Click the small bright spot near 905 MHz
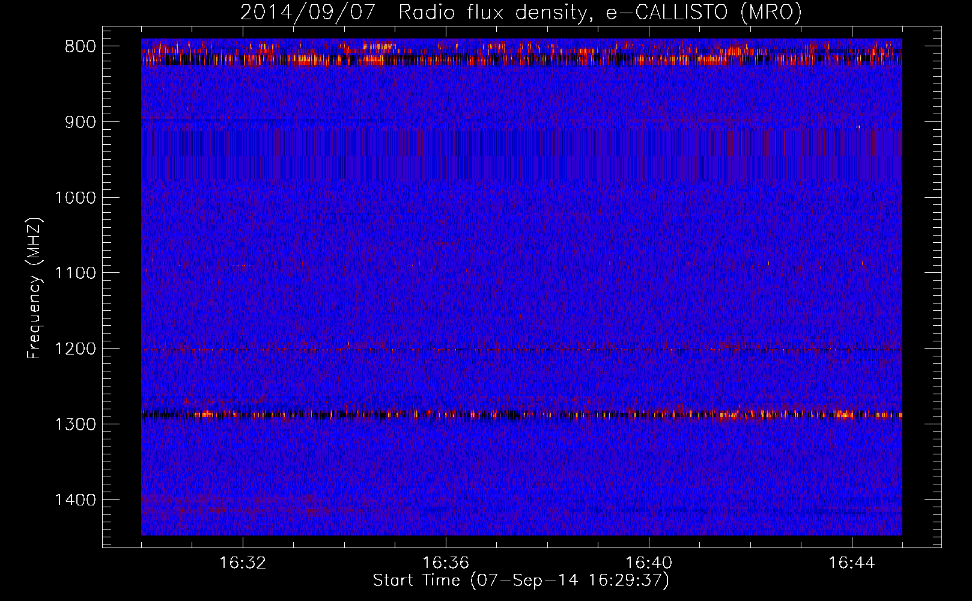 pyautogui.click(x=858, y=127)
